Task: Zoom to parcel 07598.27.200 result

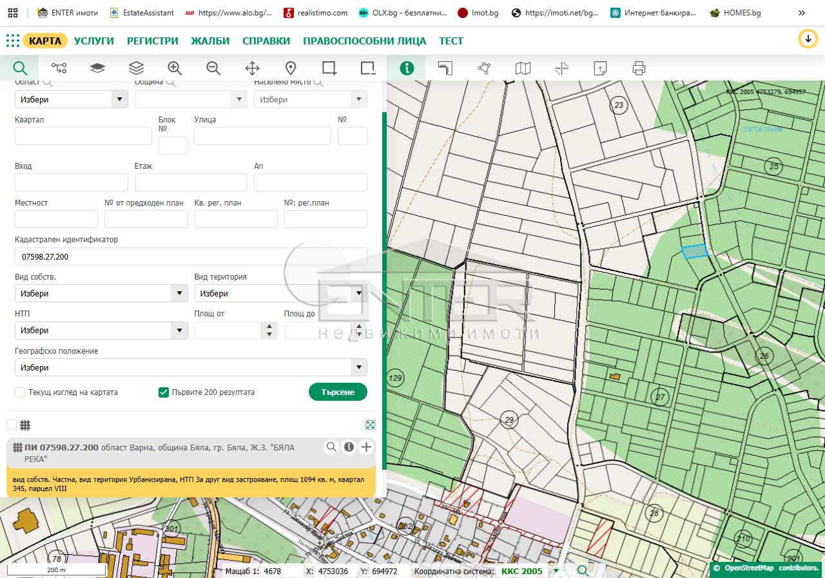Action: [x=331, y=447]
